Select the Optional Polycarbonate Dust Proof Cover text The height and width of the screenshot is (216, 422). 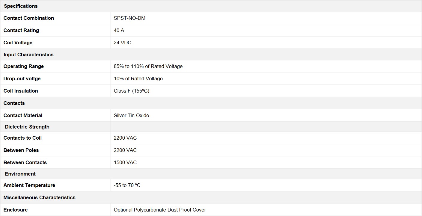160,210
